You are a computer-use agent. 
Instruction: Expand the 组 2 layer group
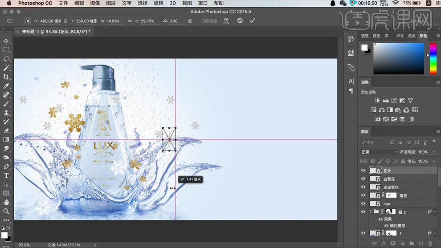pyautogui.click(x=371, y=212)
